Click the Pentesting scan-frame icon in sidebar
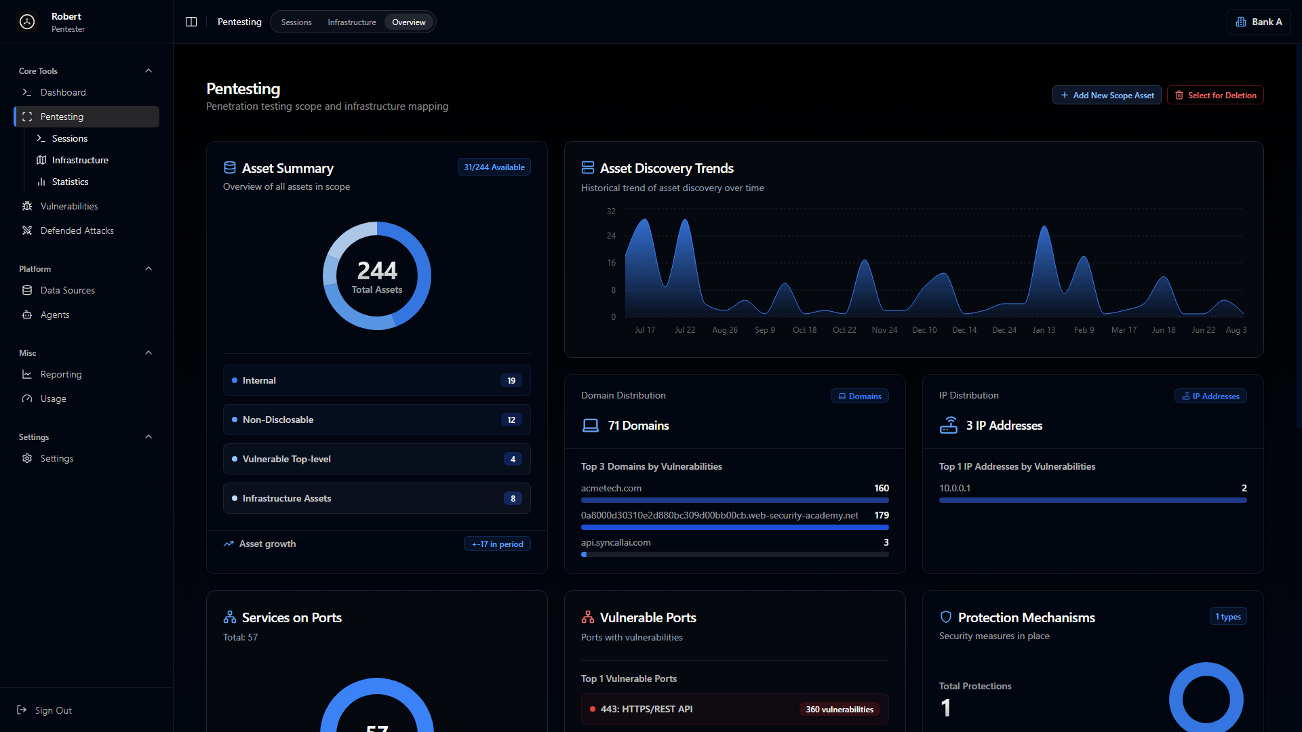 coord(27,117)
